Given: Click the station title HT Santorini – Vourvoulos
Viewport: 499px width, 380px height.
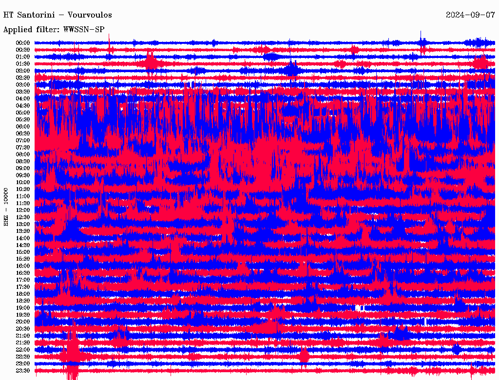Looking at the screenshot, I should [x=58, y=15].
